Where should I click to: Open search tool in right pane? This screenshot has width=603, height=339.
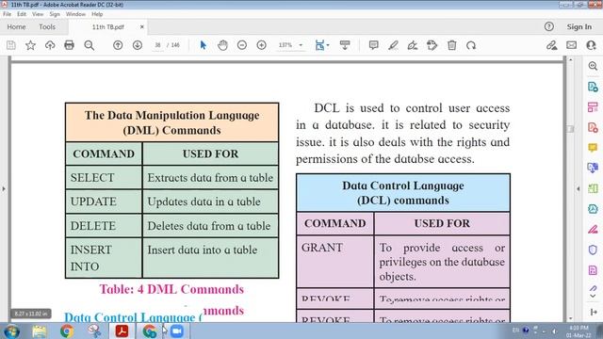coord(593,66)
